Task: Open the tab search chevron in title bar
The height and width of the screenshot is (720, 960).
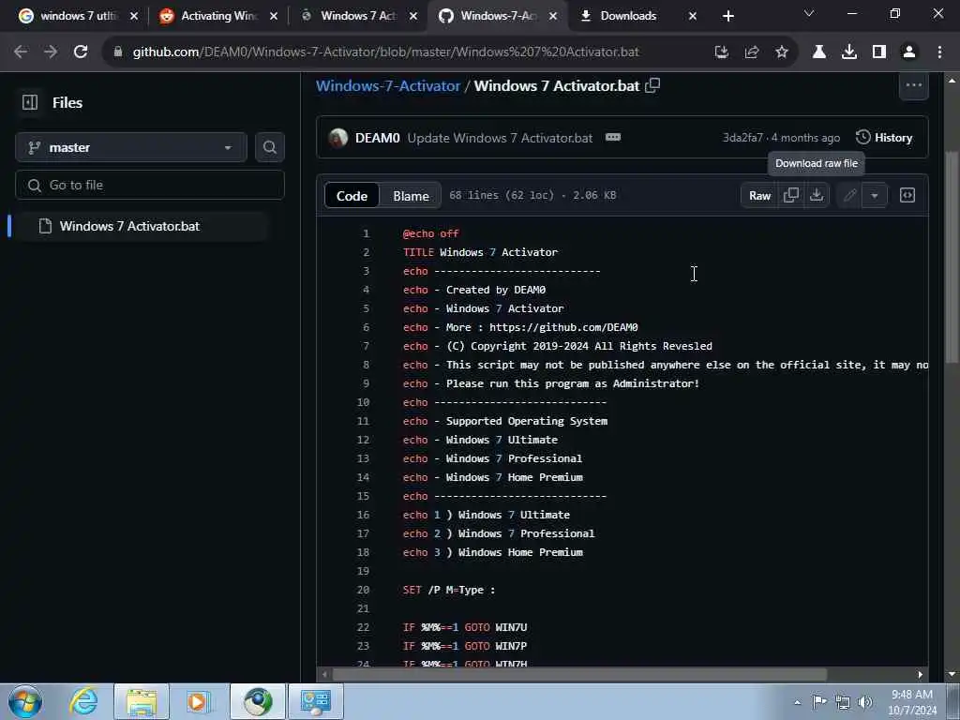Action: click(x=809, y=13)
